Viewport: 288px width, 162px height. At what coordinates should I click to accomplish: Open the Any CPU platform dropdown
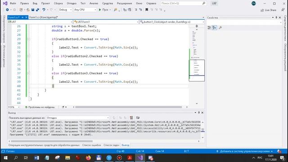click(x=85, y=10)
